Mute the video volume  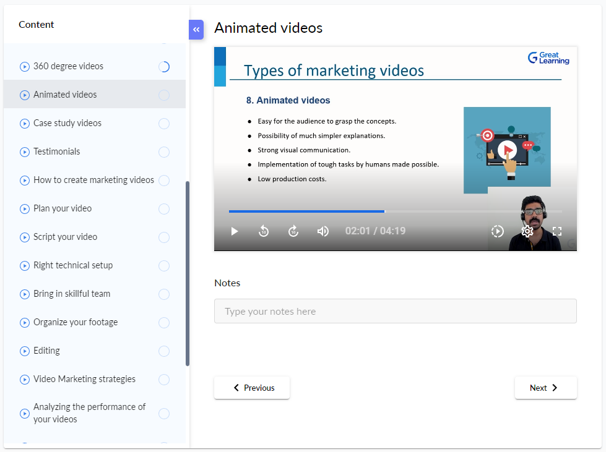[322, 231]
